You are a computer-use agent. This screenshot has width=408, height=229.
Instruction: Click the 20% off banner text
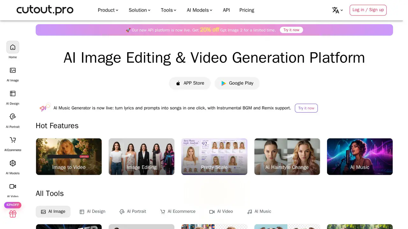click(209, 30)
